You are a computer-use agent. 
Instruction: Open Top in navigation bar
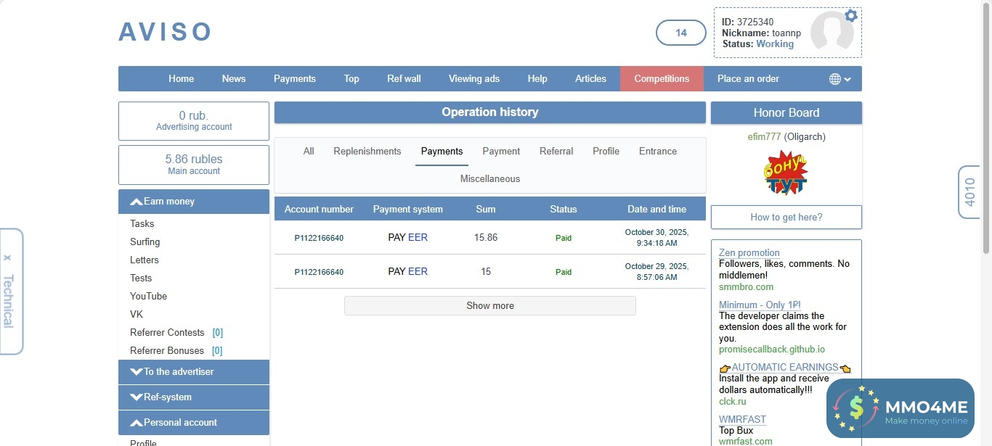click(x=351, y=79)
